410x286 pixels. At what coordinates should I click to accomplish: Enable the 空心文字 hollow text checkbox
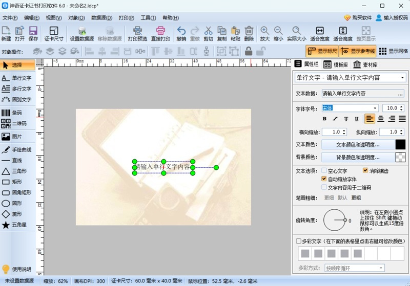click(324, 171)
